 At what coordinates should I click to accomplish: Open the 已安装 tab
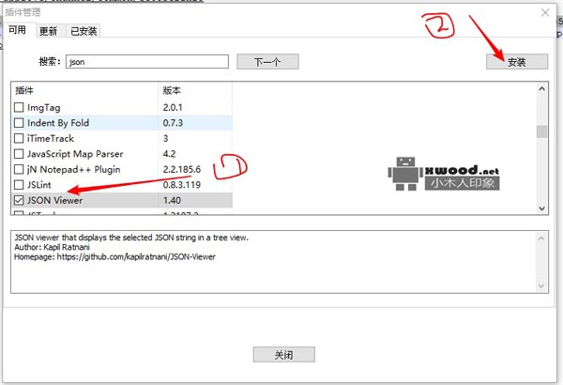point(84,31)
